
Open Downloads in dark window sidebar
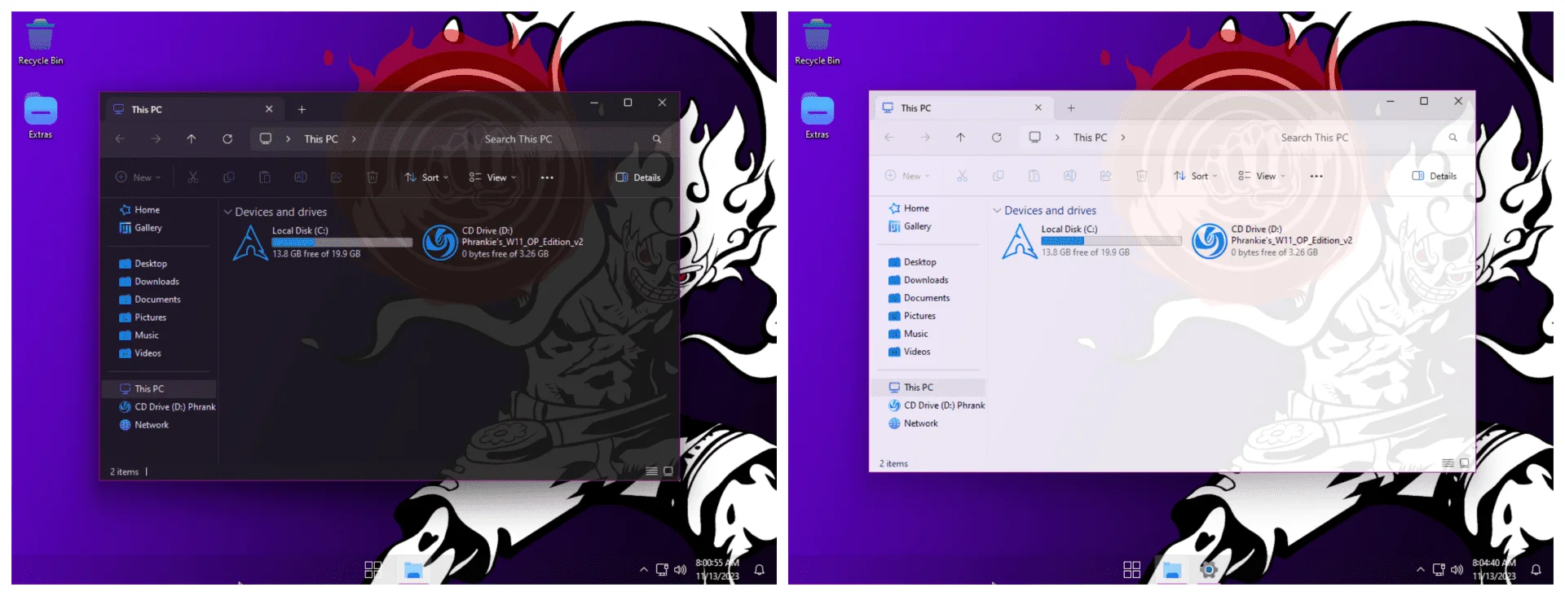pyautogui.click(x=149, y=282)
